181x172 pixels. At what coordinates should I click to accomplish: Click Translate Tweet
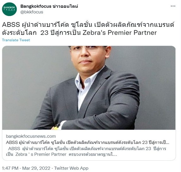tap(16, 40)
